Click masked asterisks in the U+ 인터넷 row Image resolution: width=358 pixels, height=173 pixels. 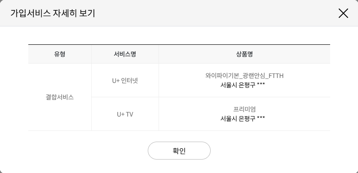pyautogui.click(x=261, y=85)
